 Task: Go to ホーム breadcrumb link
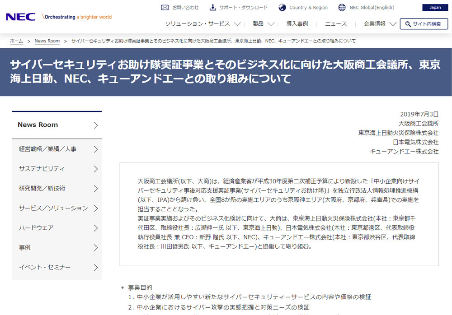[x=16, y=41]
